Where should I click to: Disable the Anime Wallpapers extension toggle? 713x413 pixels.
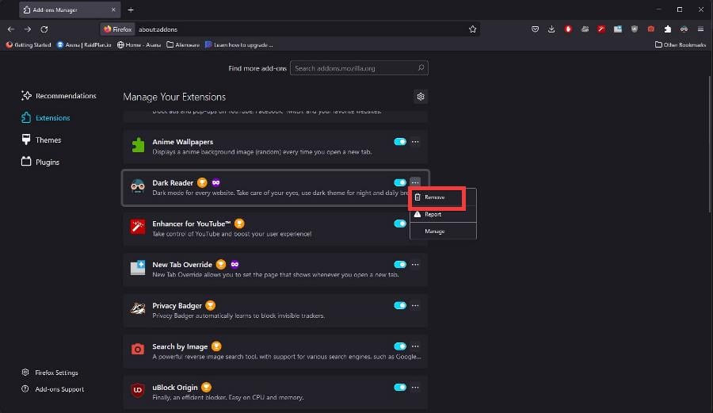pos(400,141)
